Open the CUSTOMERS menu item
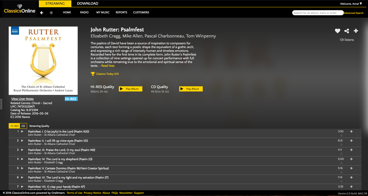 pos(141,13)
